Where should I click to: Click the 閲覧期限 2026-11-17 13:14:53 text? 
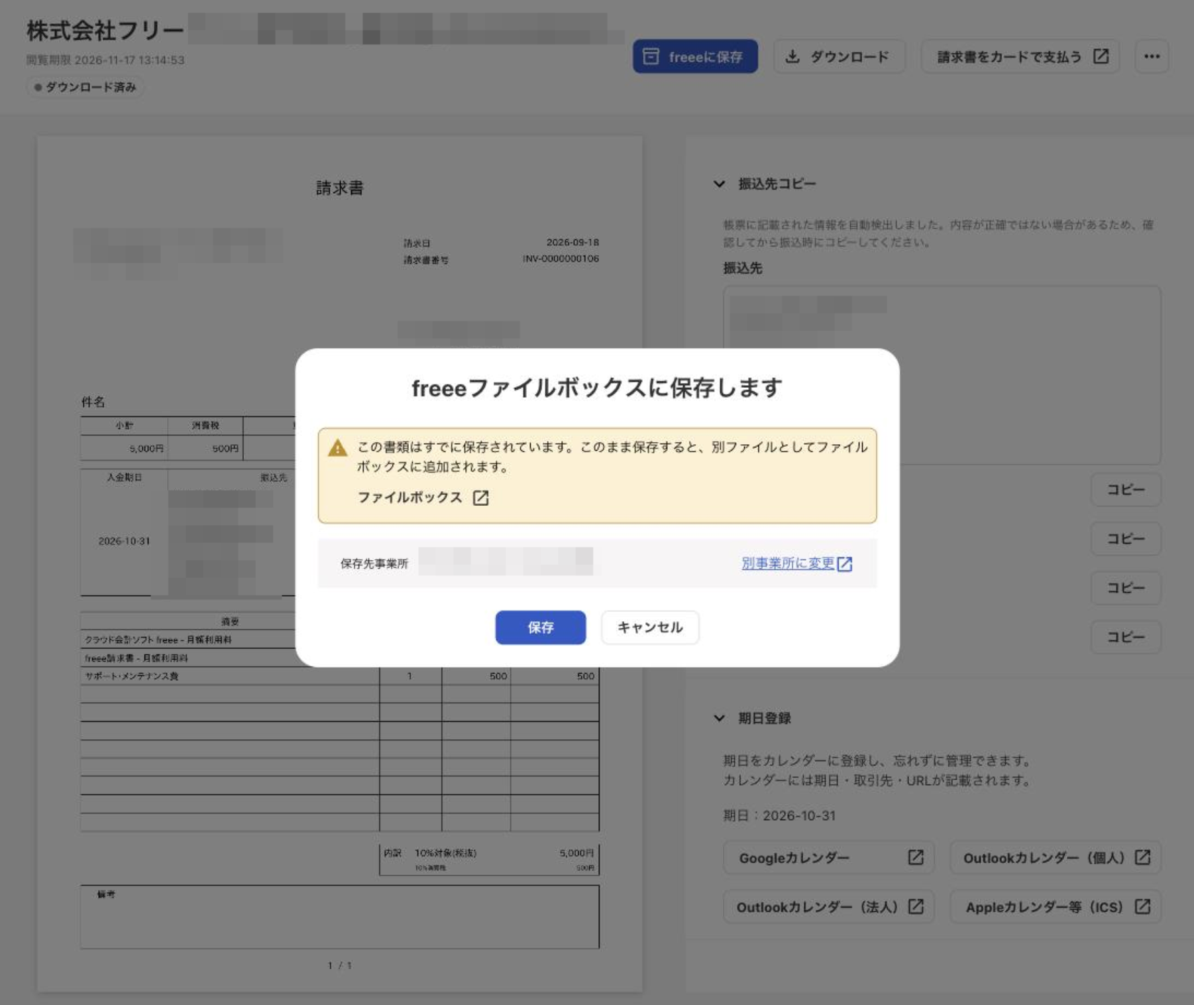click(105, 60)
